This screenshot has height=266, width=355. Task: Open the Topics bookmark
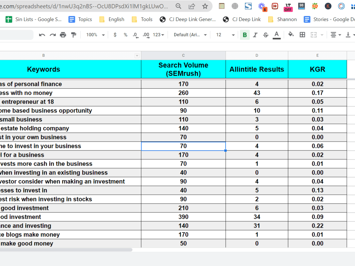click(80, 20)
